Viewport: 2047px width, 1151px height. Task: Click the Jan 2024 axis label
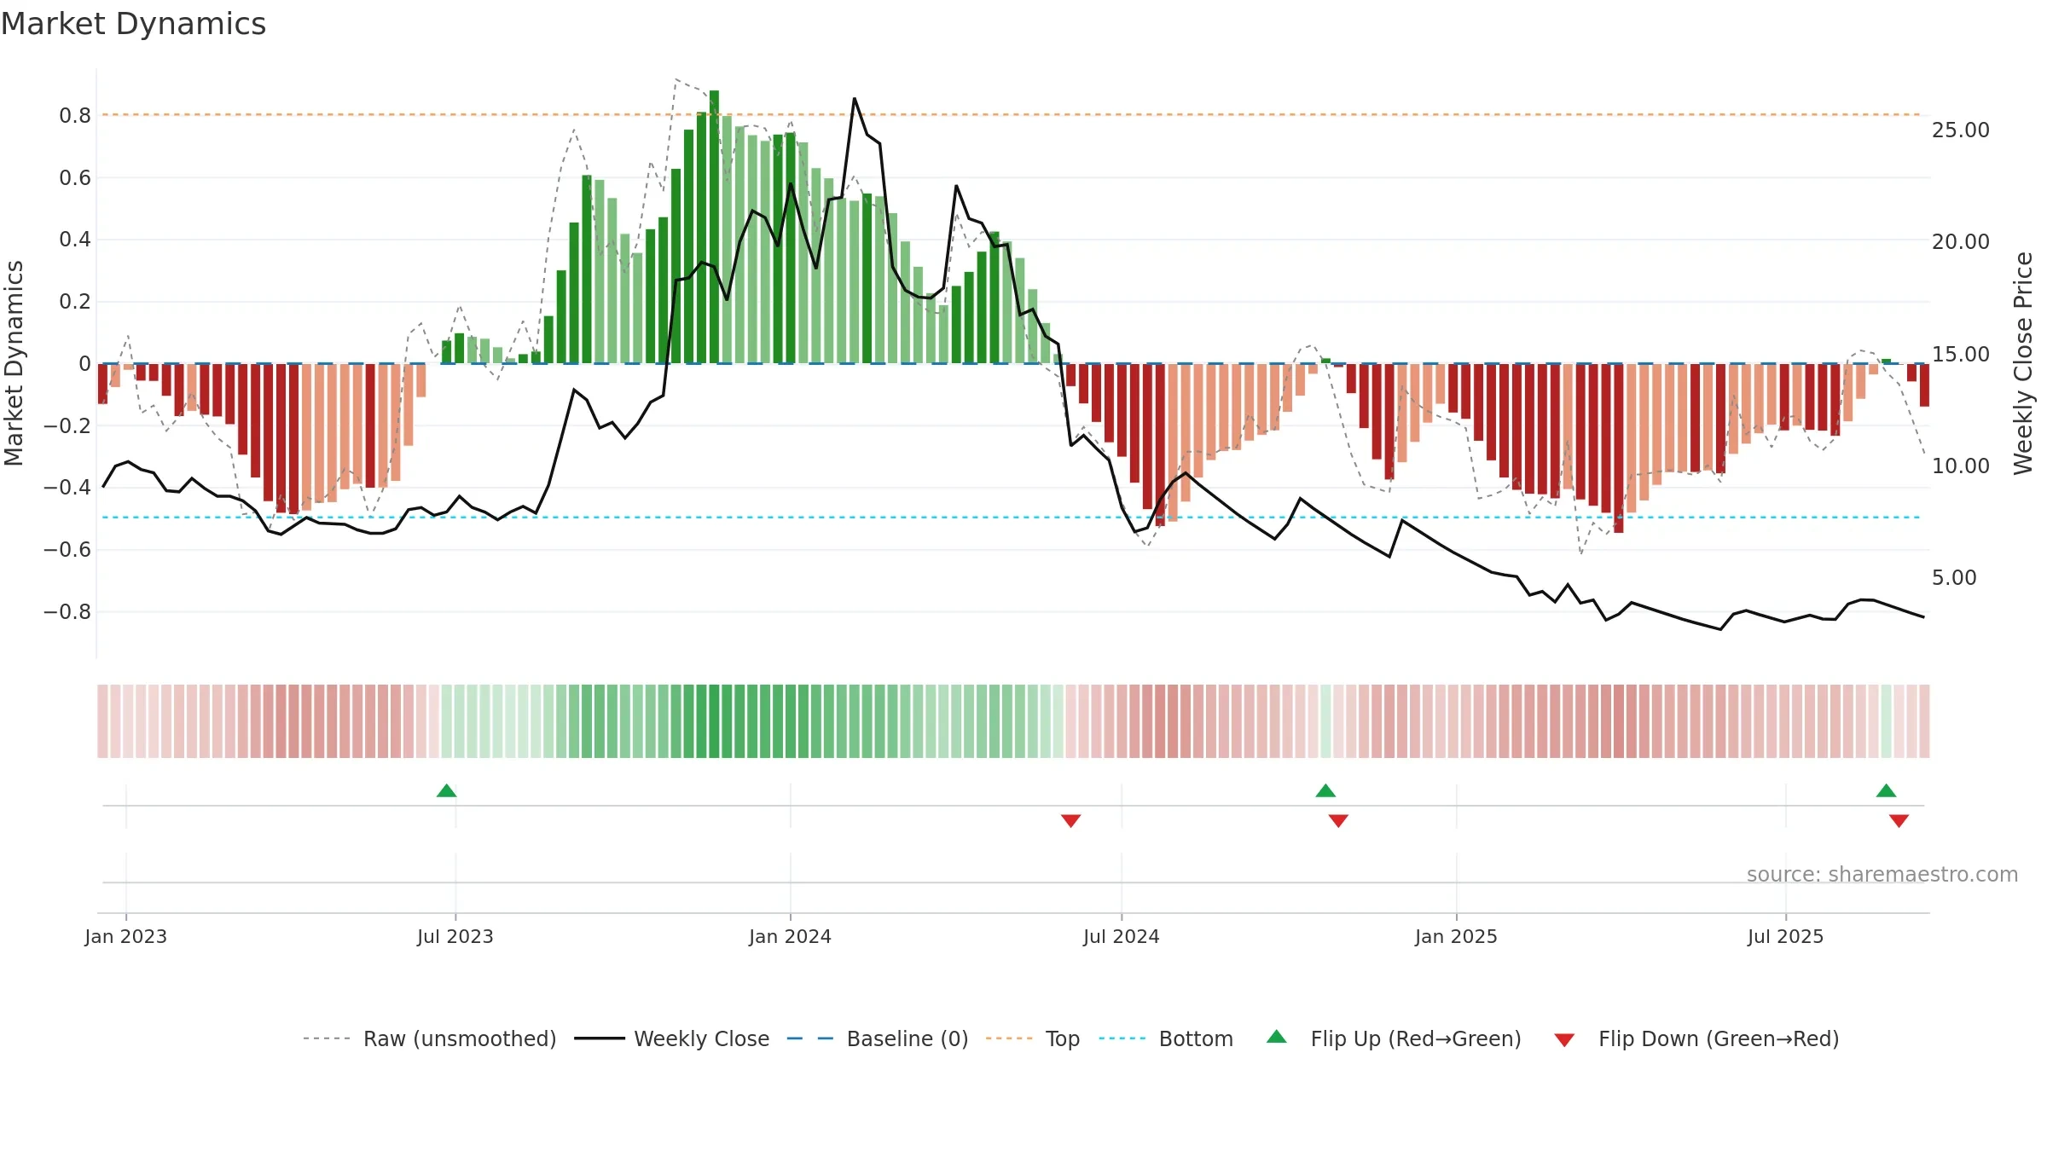click(x=791, y=936)
